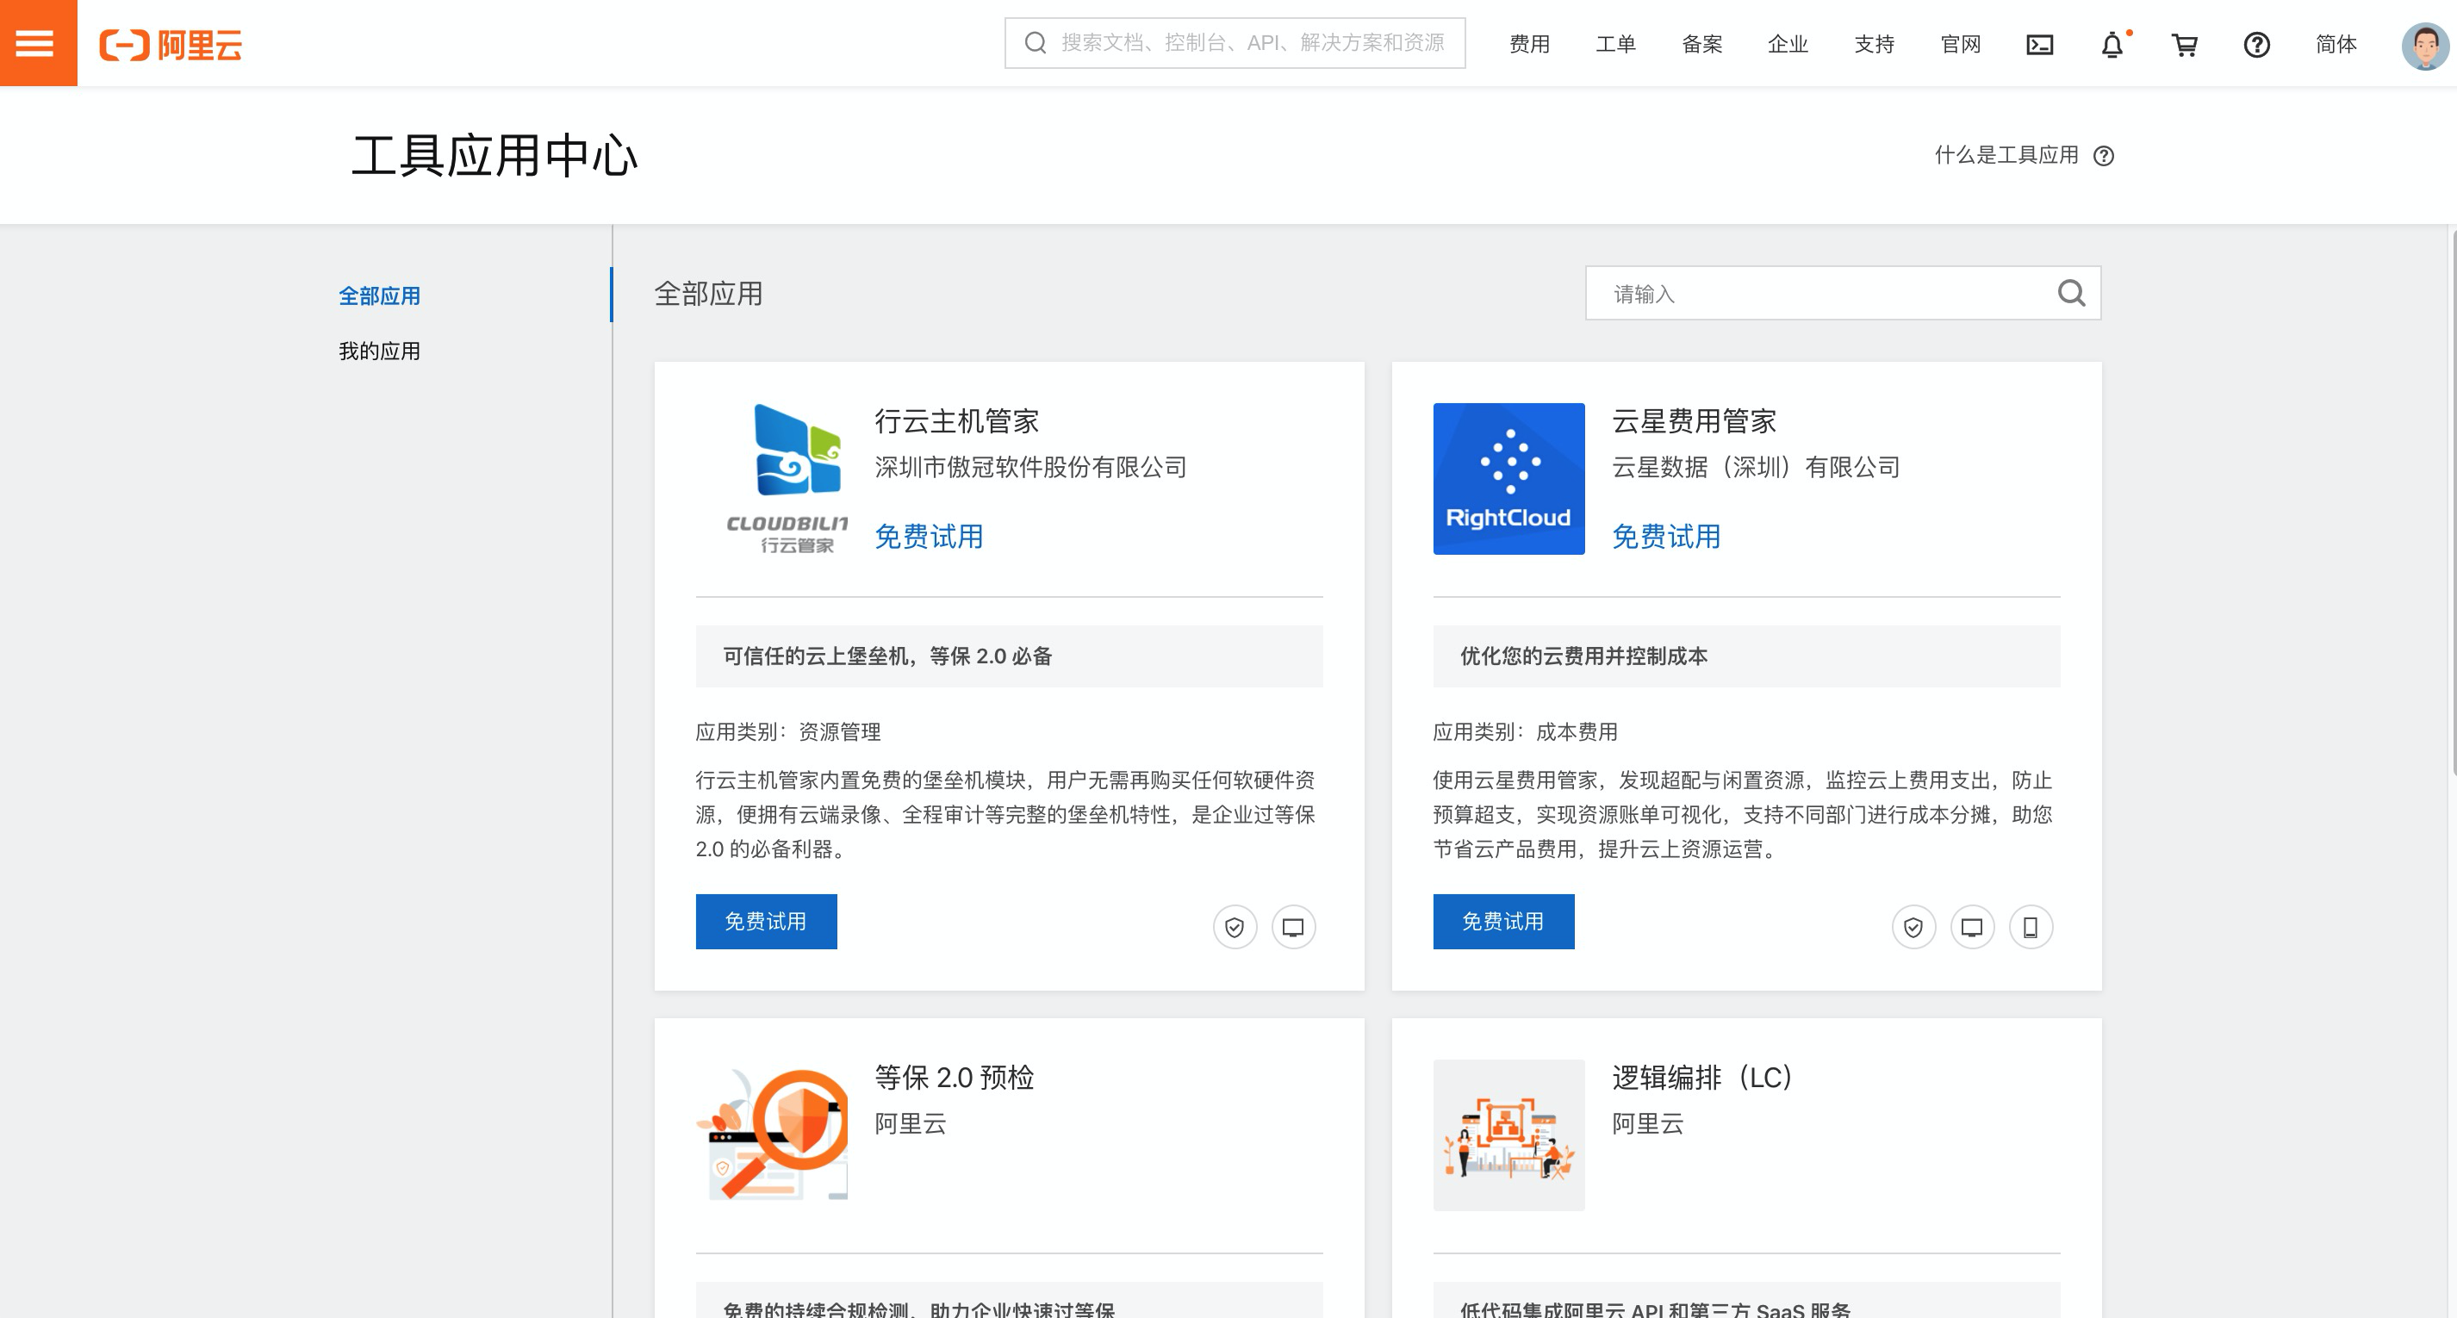Click the magnifier icon in app search box

click(2071, 293)
